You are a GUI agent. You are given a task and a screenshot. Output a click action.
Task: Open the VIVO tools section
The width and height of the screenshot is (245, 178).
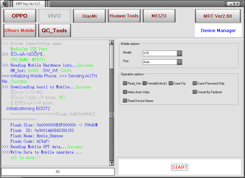[x=54, y=16]
